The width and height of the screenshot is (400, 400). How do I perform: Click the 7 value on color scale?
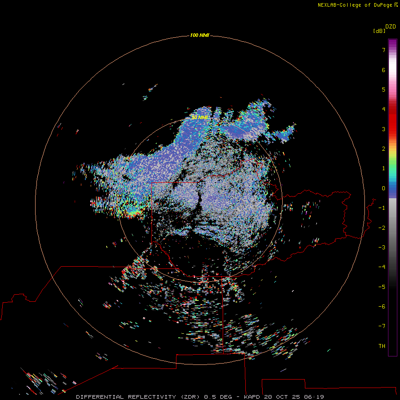coord(384,50)
